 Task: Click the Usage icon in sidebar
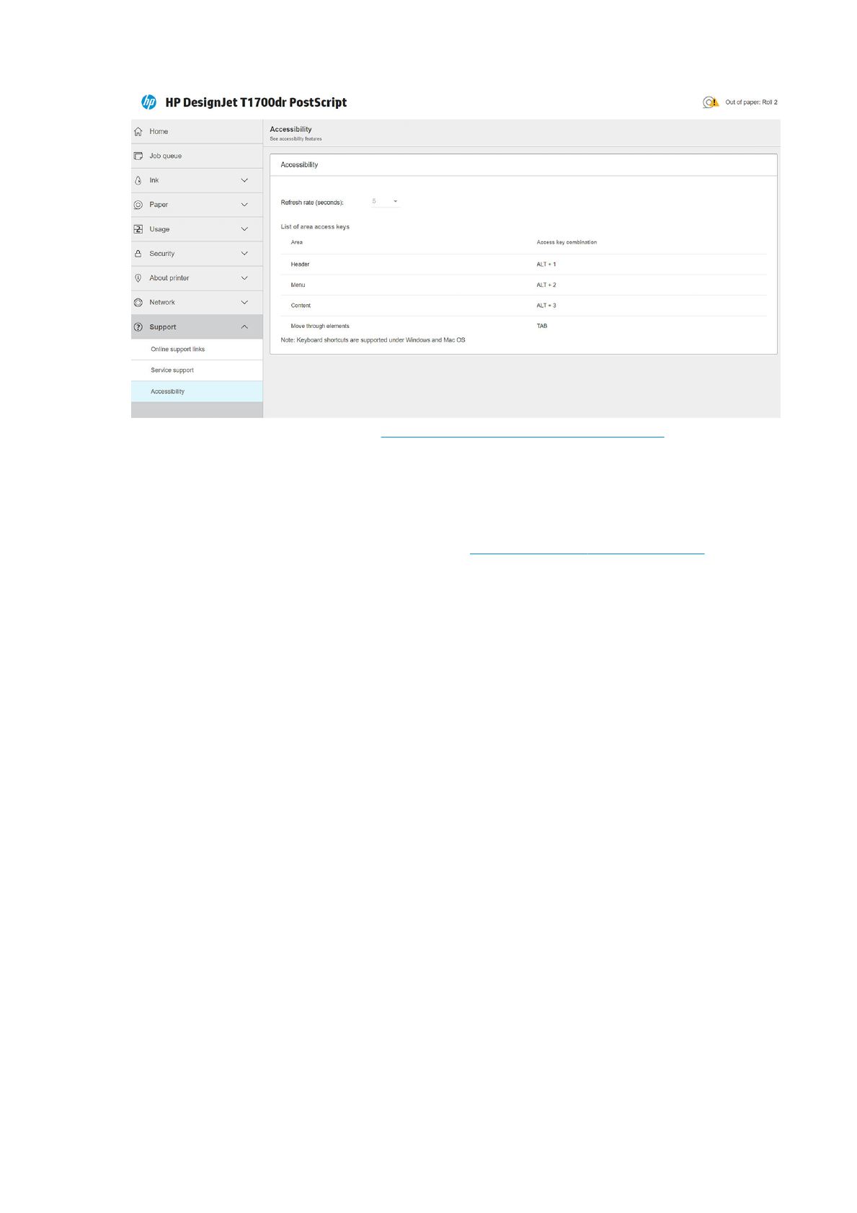(x=138, y=229)
